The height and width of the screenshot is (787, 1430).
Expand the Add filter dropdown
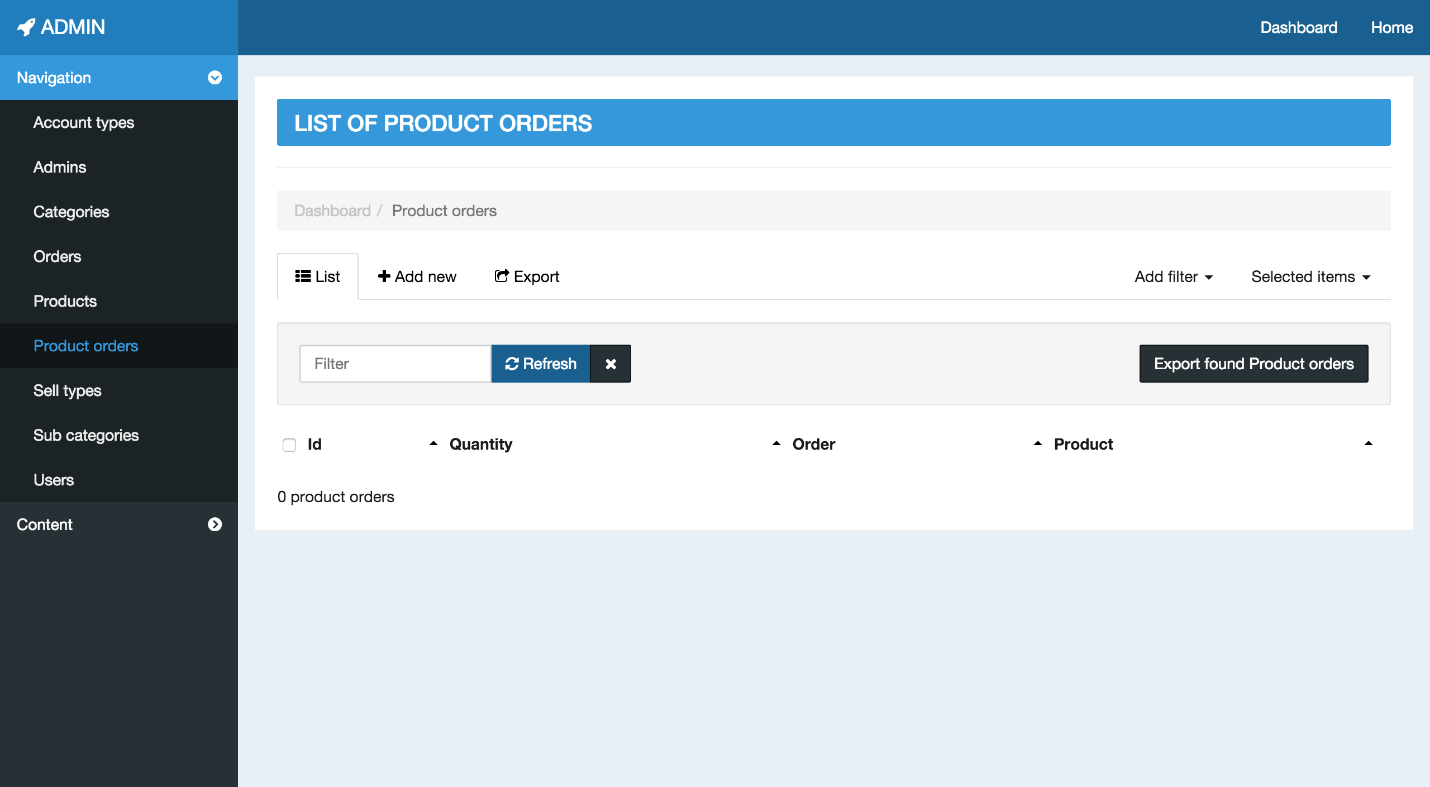[1172, 276]
